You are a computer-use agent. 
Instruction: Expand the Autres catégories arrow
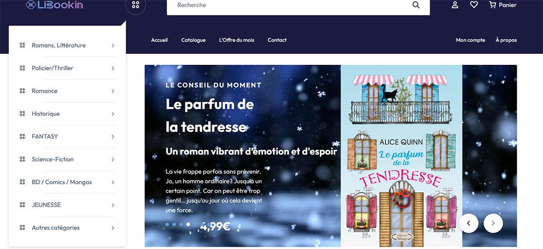click(x=113, y=228)
